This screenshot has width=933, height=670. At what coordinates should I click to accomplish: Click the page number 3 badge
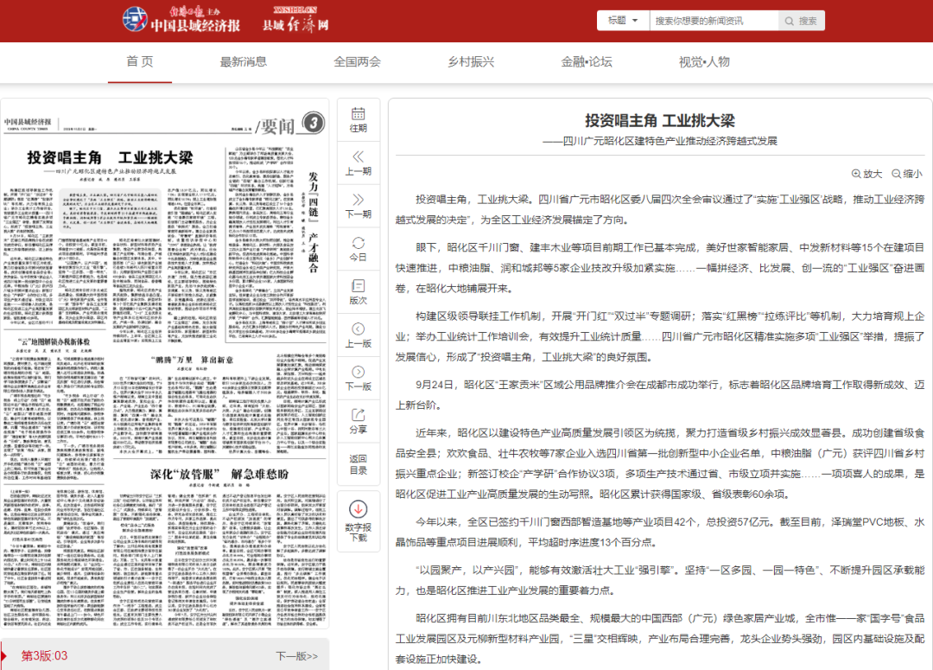coord(313,124)
